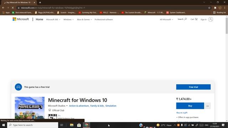Click the Get Help icon on taskbar
228x128 pixels.
click(141, 125)
